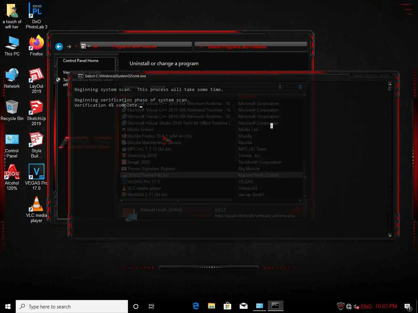Click the 'Verification 4% complete' line

click(107, 105)
